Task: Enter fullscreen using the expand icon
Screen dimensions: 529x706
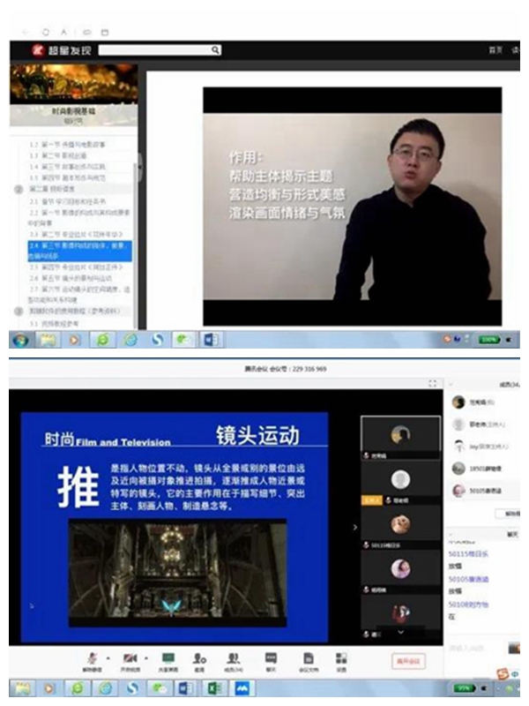Action: click(x=432, y=384)
